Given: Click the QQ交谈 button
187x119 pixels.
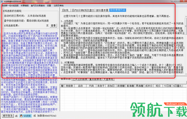Looking at the screenshot, I should pyautogui.click(x=26, y=116).
